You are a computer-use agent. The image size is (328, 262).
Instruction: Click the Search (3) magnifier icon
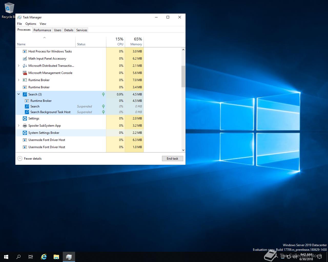pos(25,94)
